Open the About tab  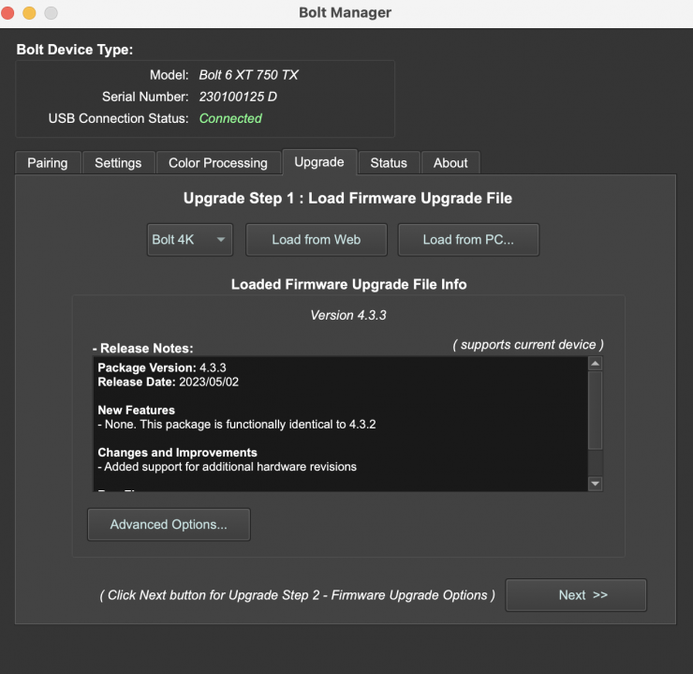450,163
